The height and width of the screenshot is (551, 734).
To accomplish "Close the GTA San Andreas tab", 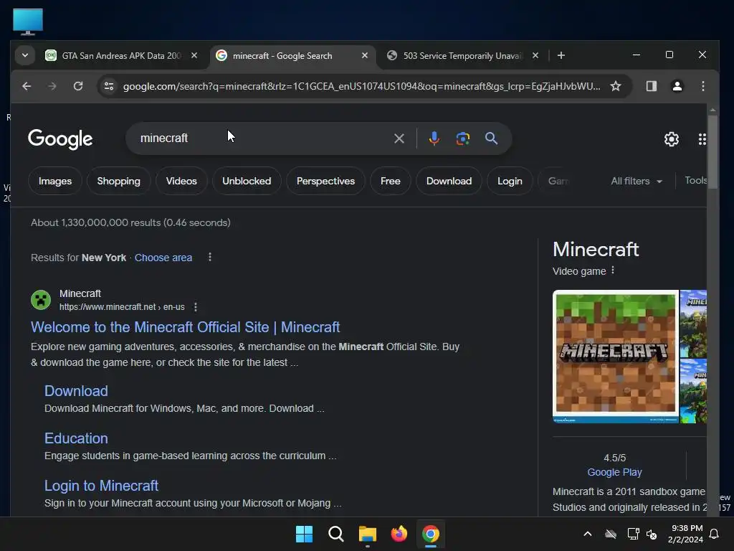I will [x=194, y=56].
